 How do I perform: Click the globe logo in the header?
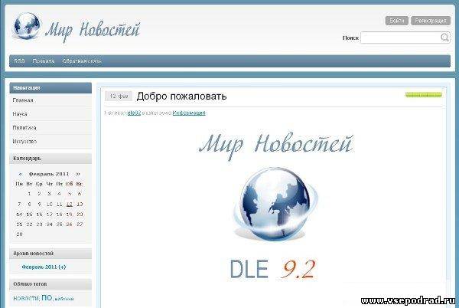pyautogui.click(x=26, y=26)
